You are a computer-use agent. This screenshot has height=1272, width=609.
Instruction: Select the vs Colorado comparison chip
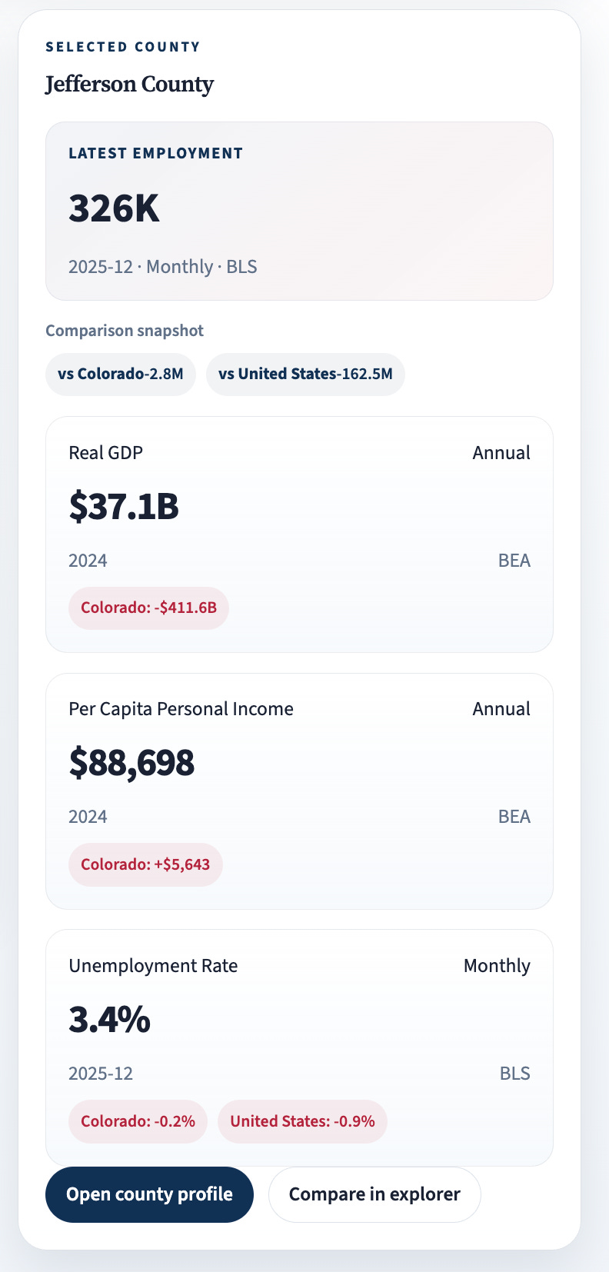121,375
